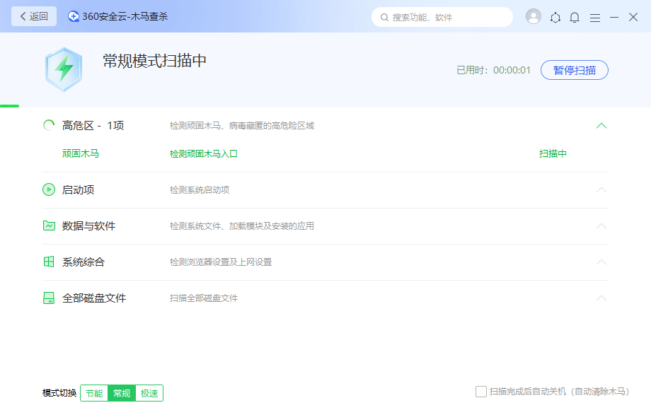Switch mode to 极速
The image size is (651, 410).
pyautogui.click(x=149, y=393)
